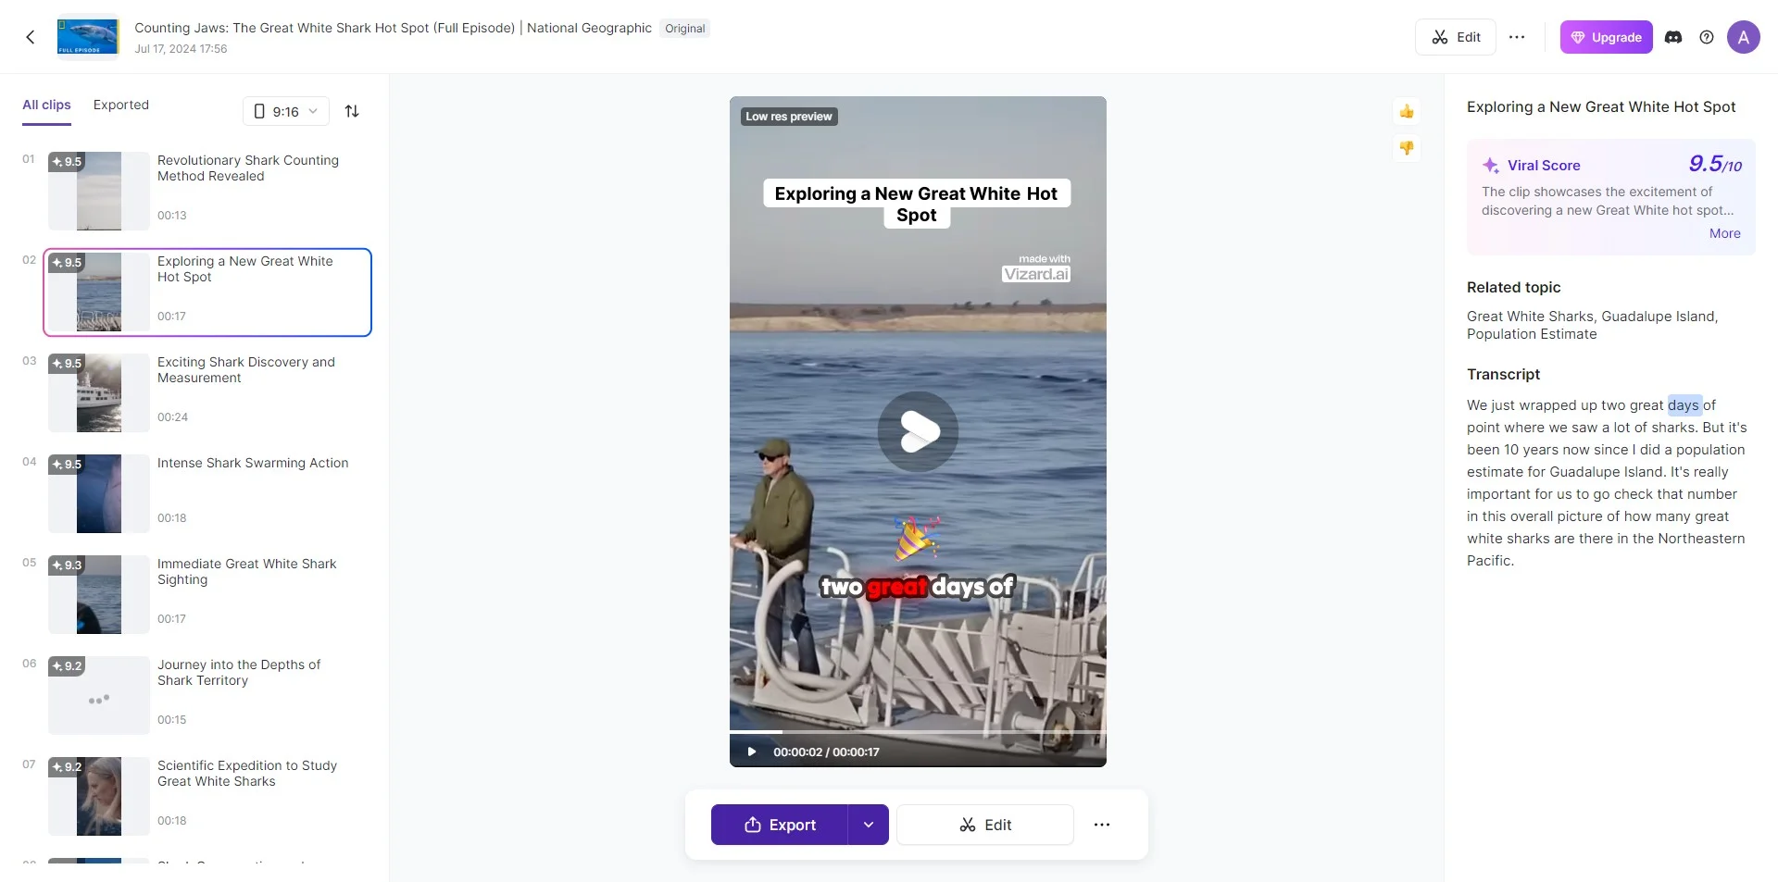Click the back arrow icon
The height and width of the screenshot is (882, 1778).
tap(31, 37)
